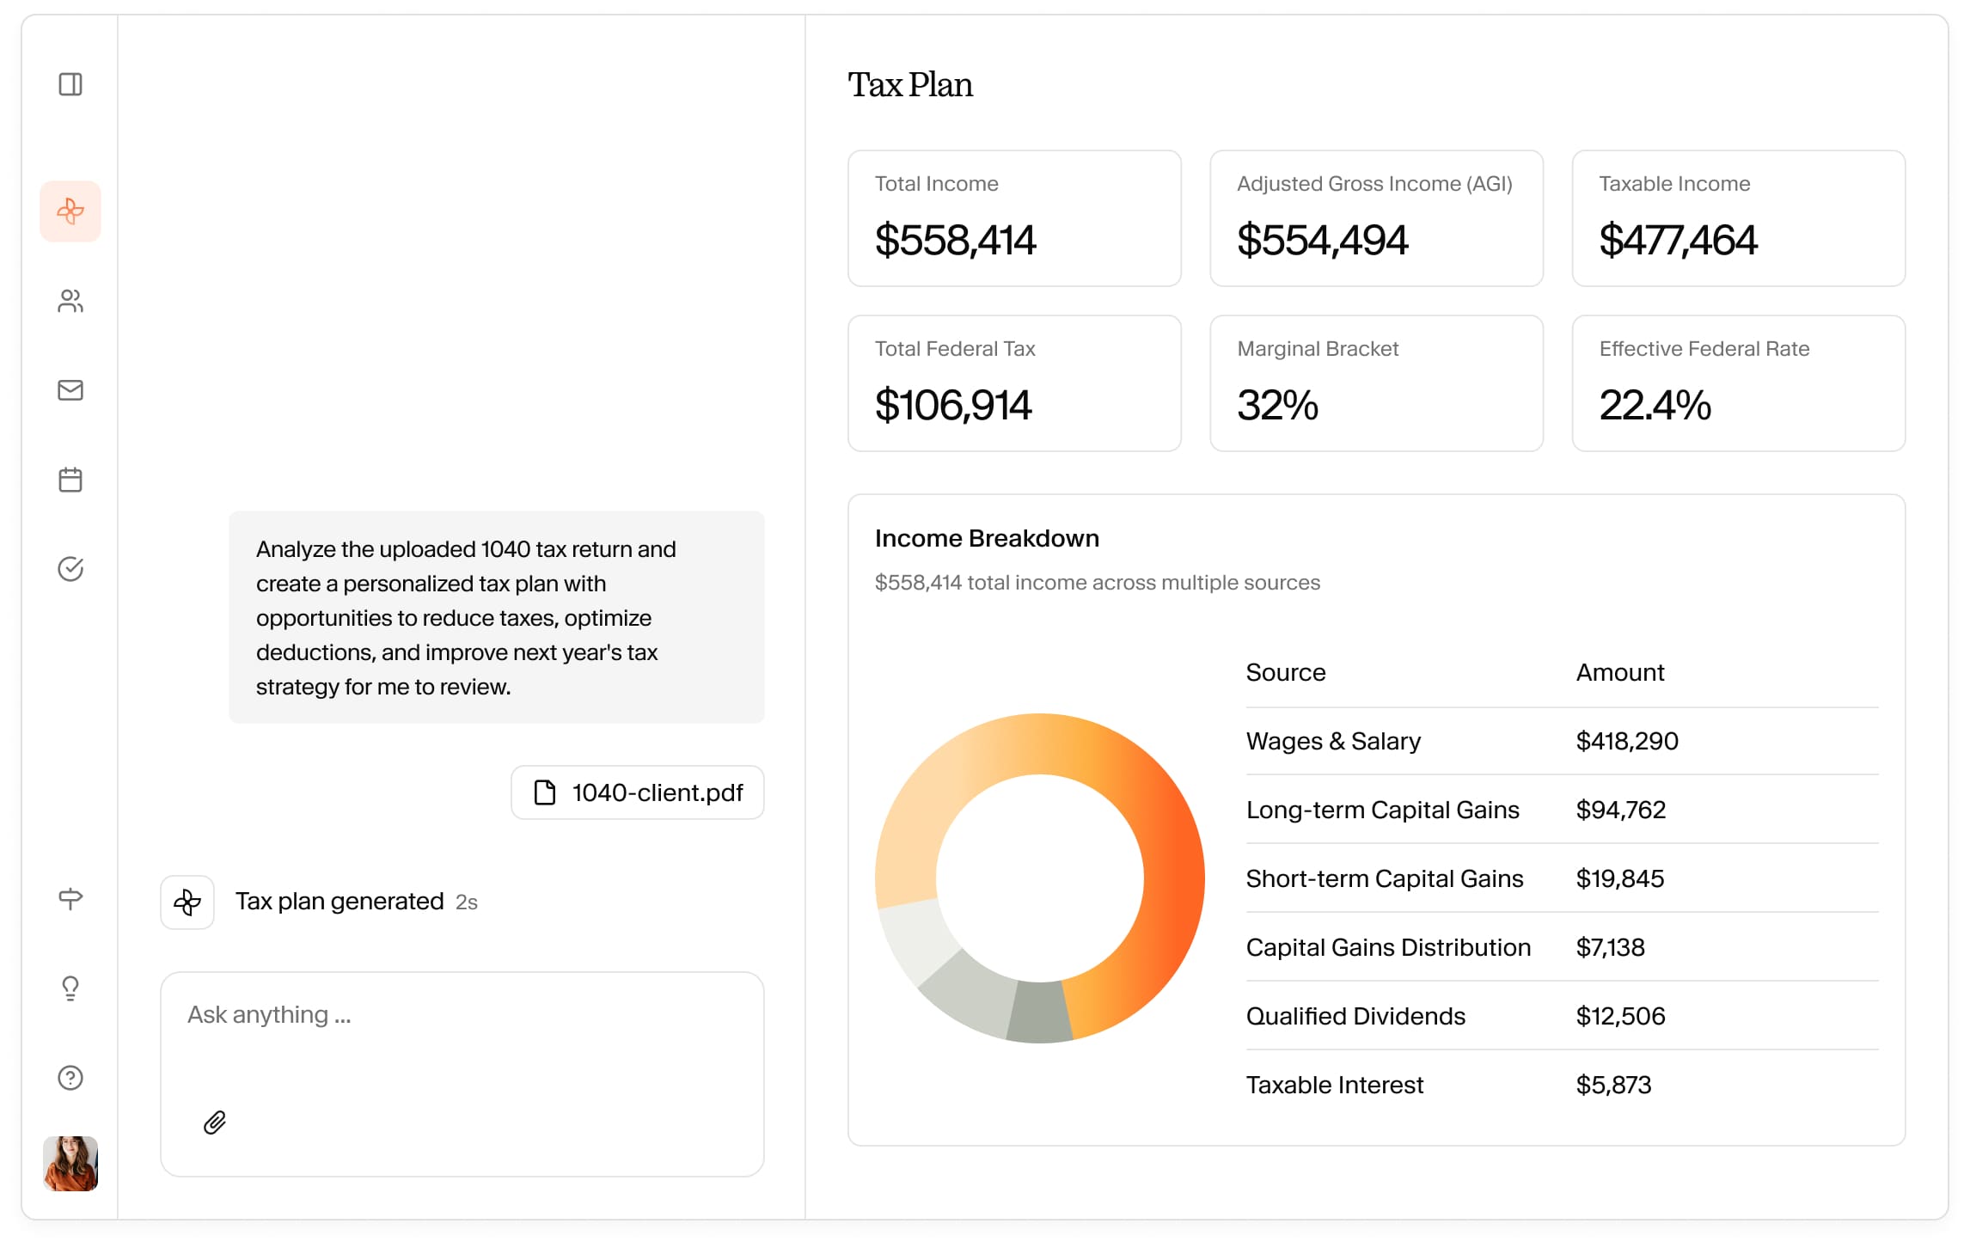Viewport: 1970px width, 1248px height.
Task: Click the document icon on 1040-client.pdf chip
Action: (545, 792)
